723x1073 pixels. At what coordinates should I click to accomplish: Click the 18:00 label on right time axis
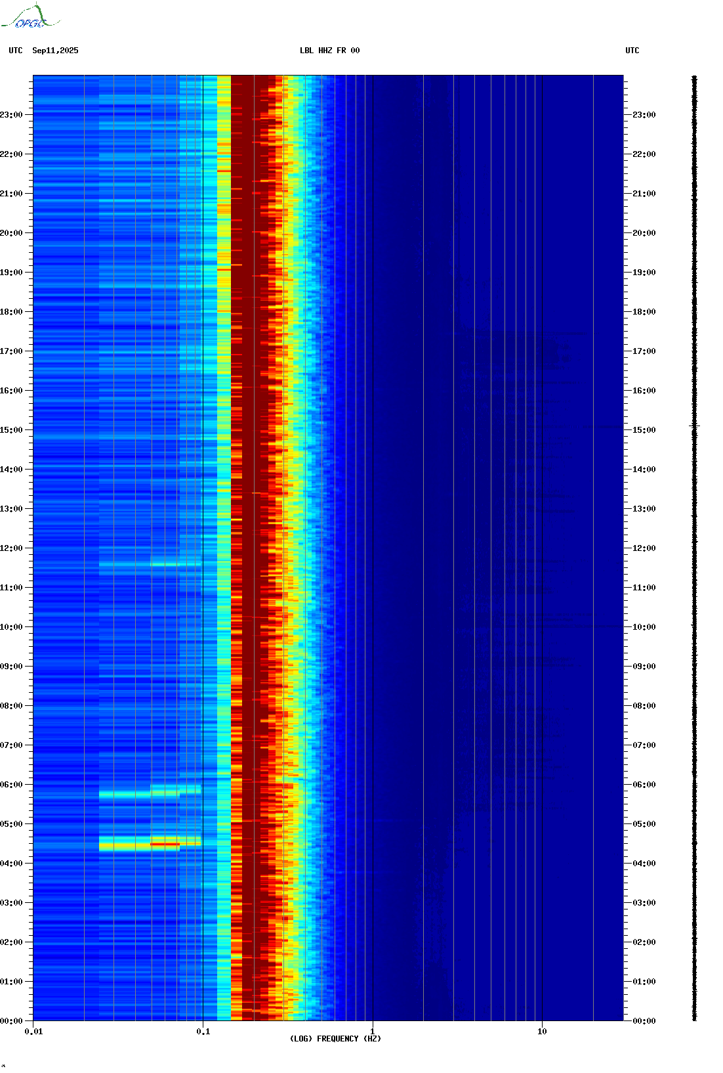pos(644,312)
